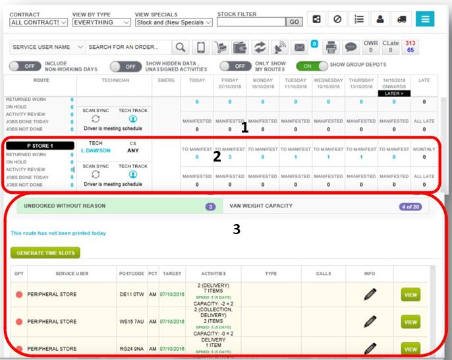Select the Van Weight Capacity tab
This screenshot has height=360, width=452.
(x=325, y=206)
